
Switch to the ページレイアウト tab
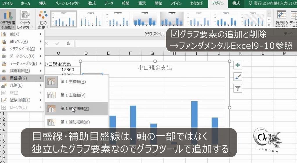point(67,3)
